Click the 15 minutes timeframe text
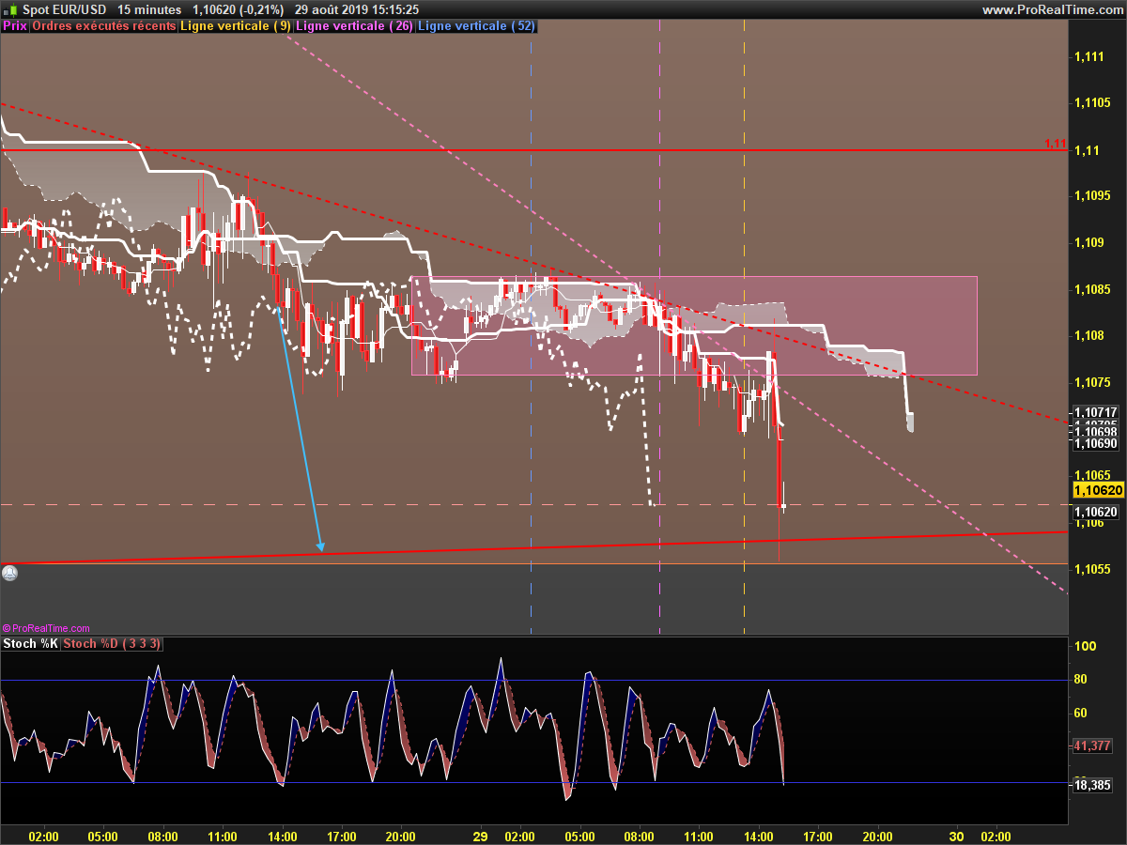Screen dimensions: 1127x845 149,9
